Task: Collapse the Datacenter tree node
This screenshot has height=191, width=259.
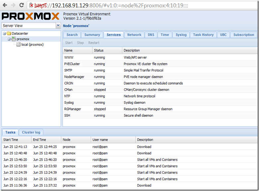Action: [4, 34]
